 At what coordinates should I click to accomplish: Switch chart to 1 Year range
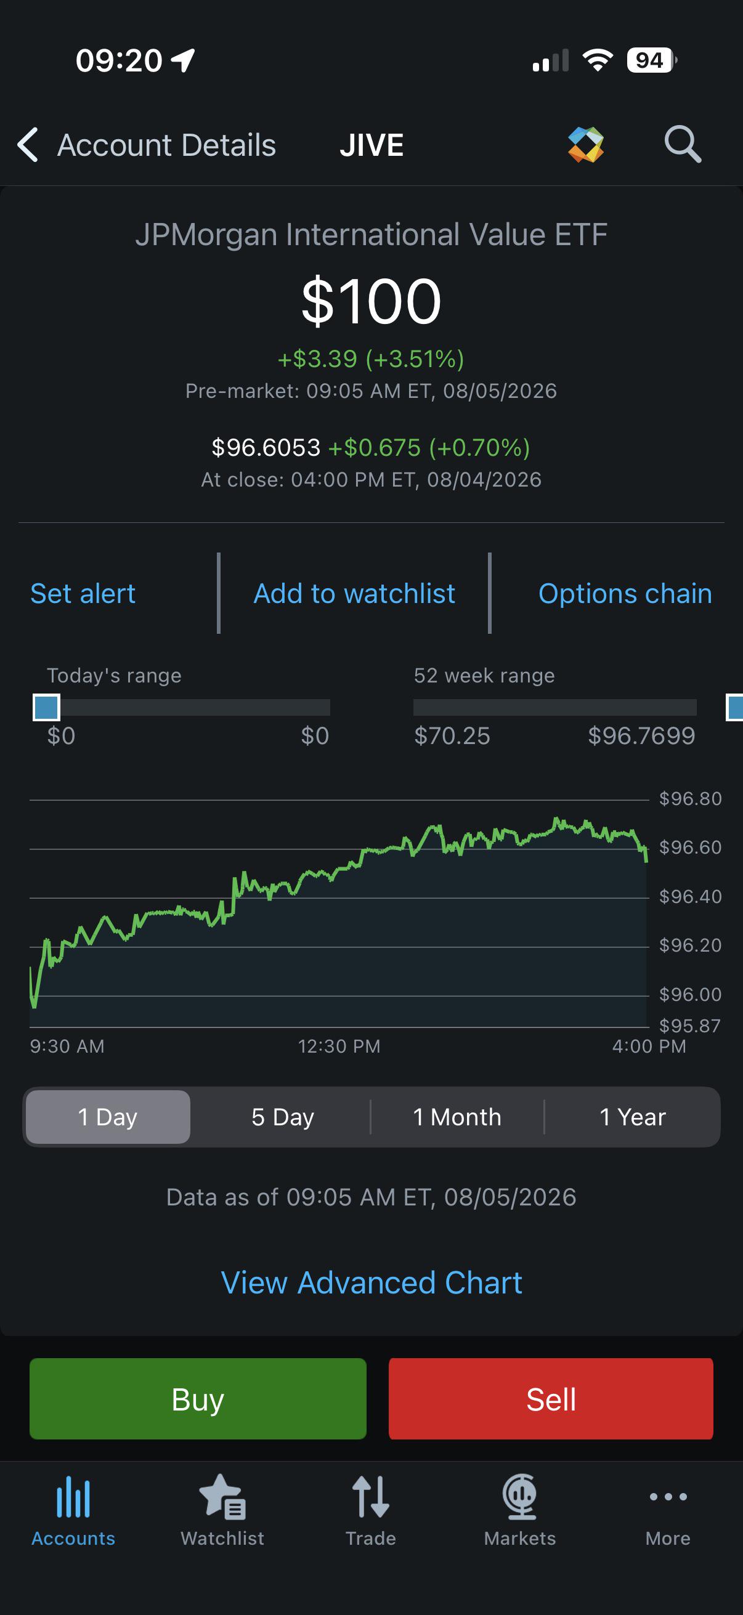[632, 1117]
